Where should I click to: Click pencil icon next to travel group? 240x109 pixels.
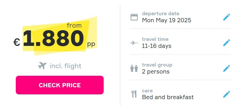coord(226,68)
